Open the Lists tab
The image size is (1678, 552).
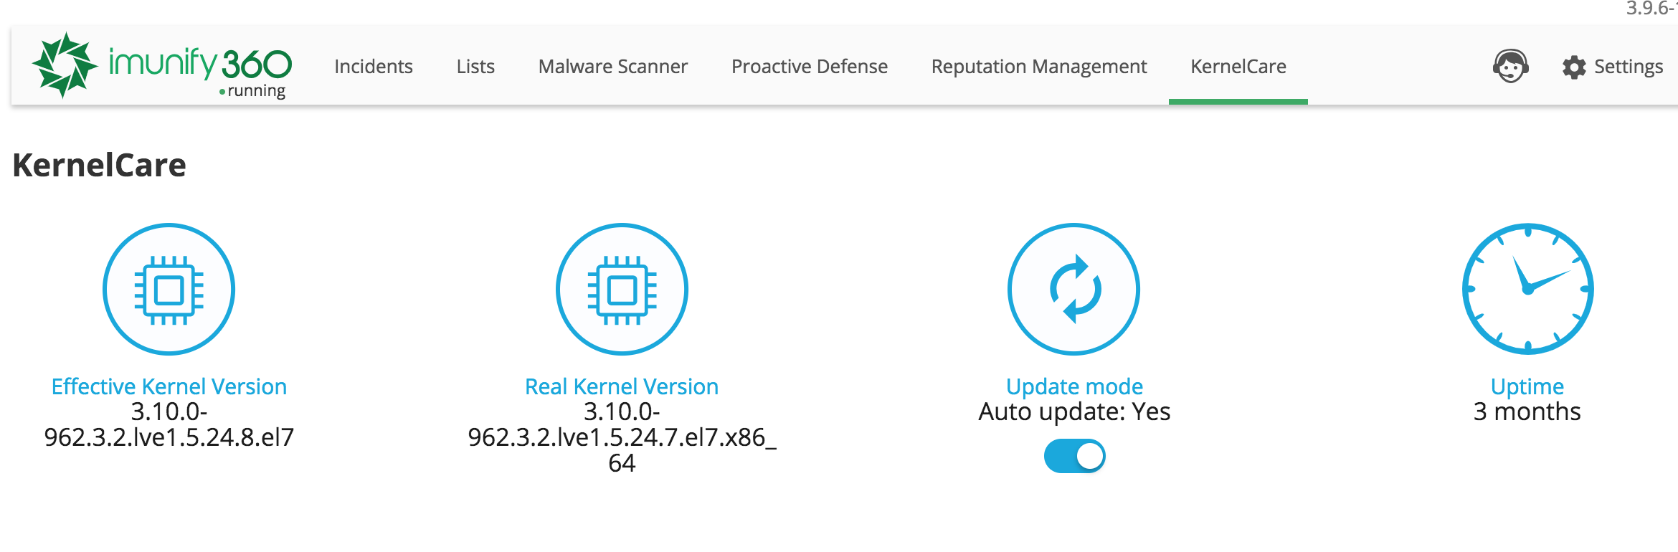click(475, 67)
